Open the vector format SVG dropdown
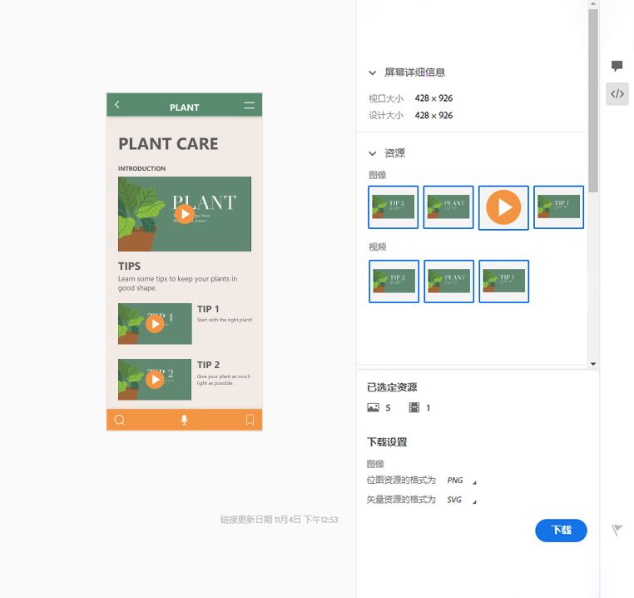The width and height of the screenshot is (634, 598). 462,500
